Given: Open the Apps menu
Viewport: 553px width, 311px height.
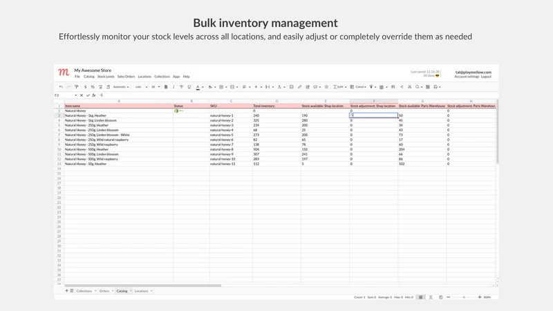Looking at the screenshot, I should pos(176,77).
